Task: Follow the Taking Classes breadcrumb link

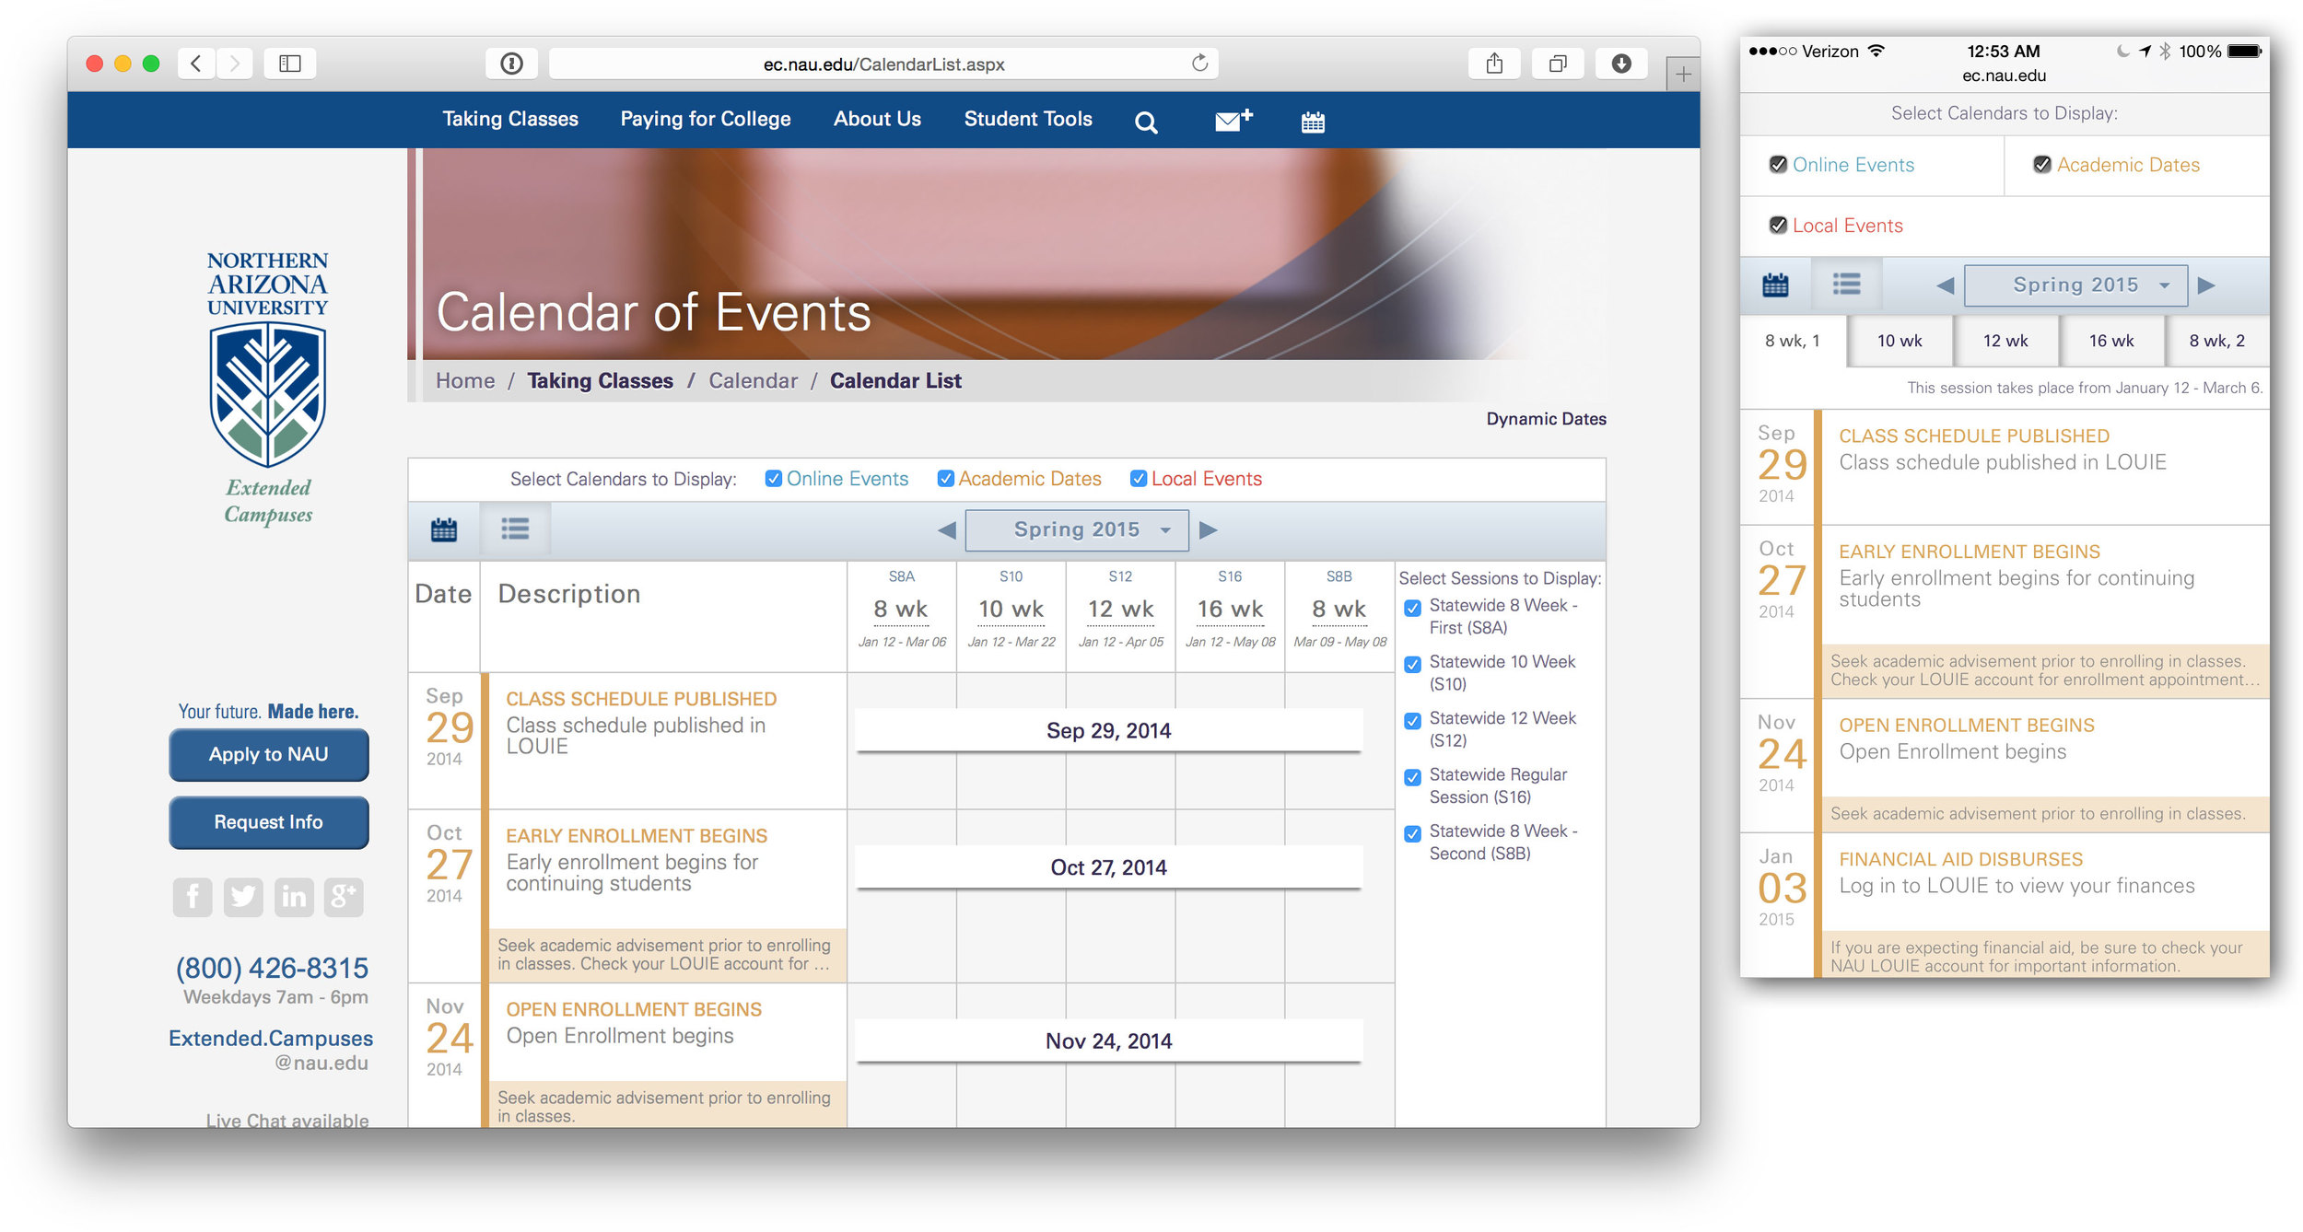Action: 600,381
